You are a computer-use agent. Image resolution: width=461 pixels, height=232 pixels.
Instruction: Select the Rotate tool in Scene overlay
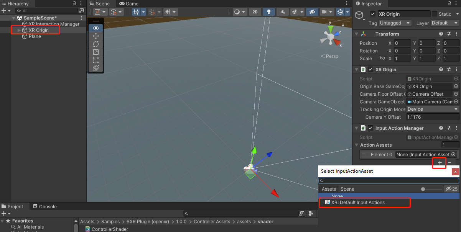(96, 44)
